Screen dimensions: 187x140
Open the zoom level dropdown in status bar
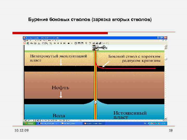click(34, 121)
